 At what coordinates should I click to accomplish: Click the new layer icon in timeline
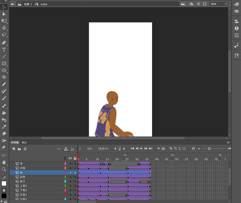click(14, 149)
